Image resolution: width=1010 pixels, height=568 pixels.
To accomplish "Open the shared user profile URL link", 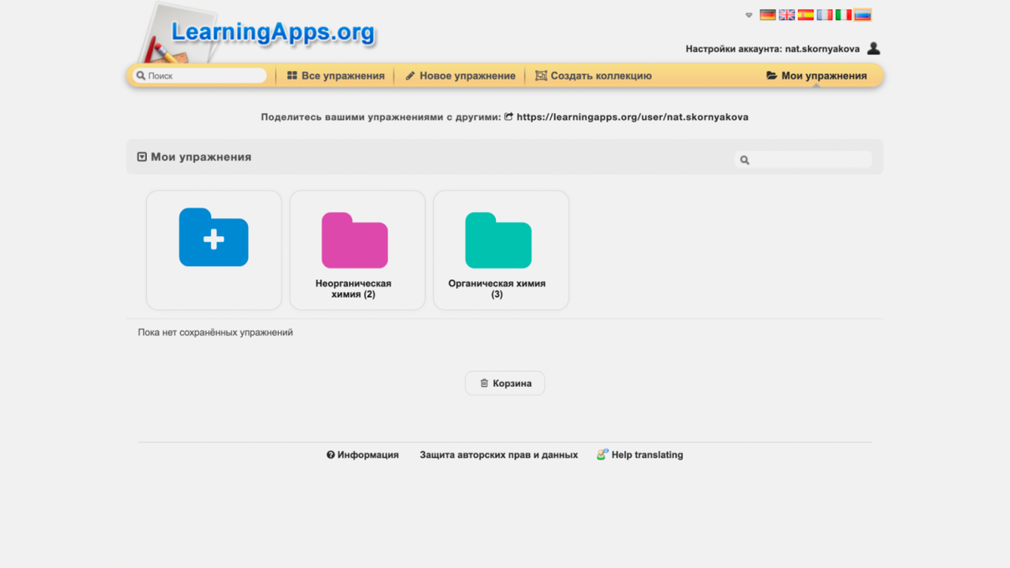I will (632, 118).
